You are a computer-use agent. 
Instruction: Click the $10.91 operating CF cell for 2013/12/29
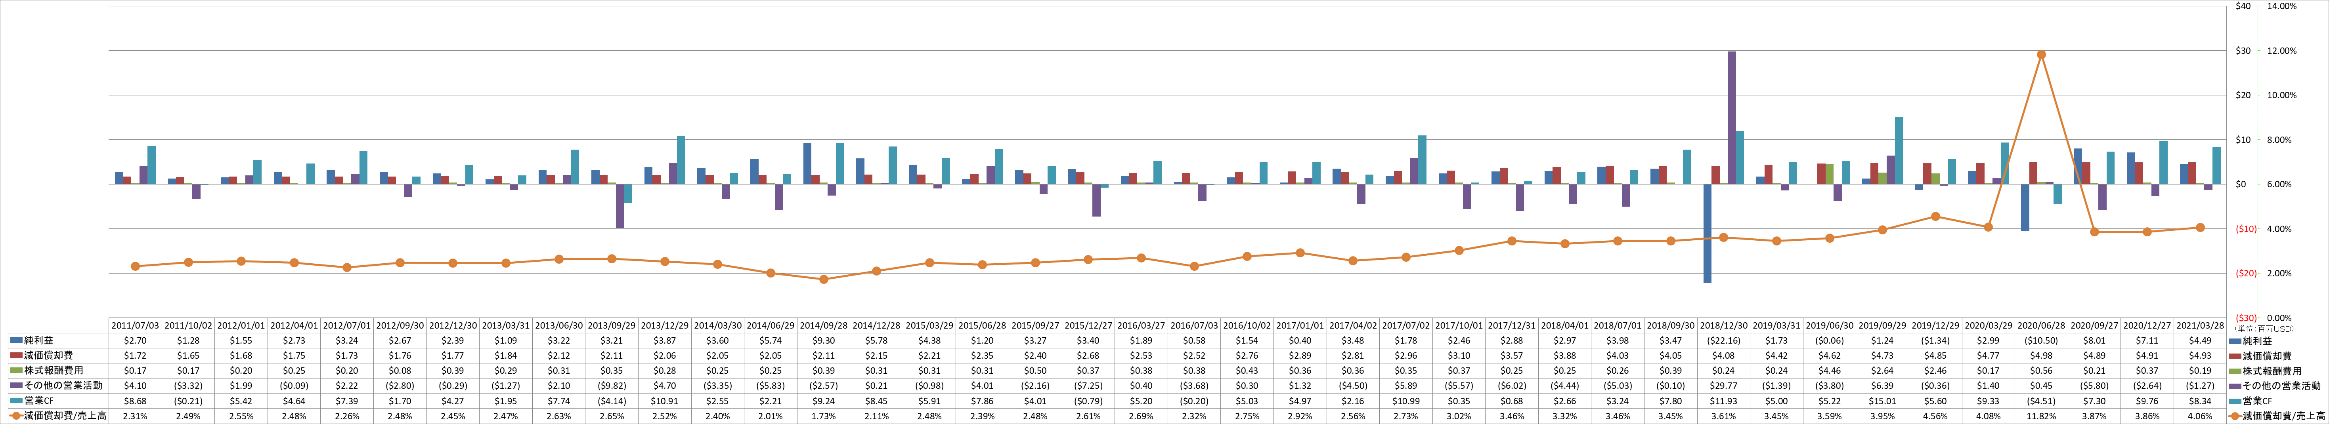pos(665,401)
